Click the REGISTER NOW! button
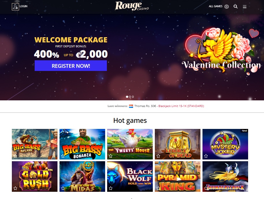The width and height of the screenshot is (264, 199). 71,66
